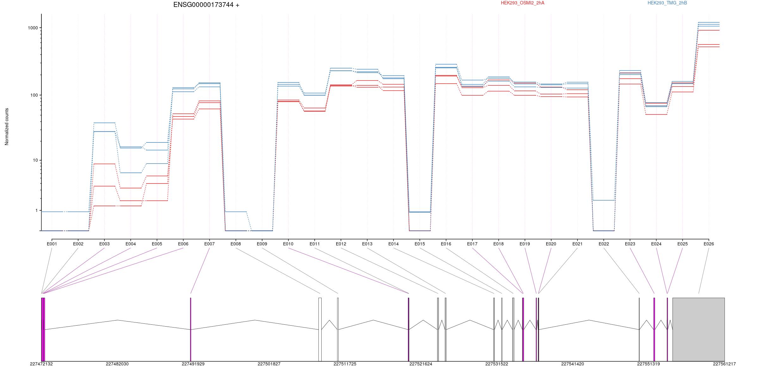The height and width of the screenshot is (379, 759).
Task: Click genomic coordinate 227501827
Action: [x=269, y=364]
